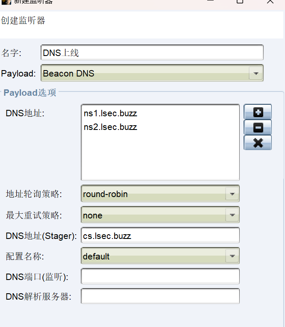Image resolution: width=285 pixels, height=327 pixels.
Task: Select ns2.lsec.buzz in the DNS host list
Action: tap(110, 127)
